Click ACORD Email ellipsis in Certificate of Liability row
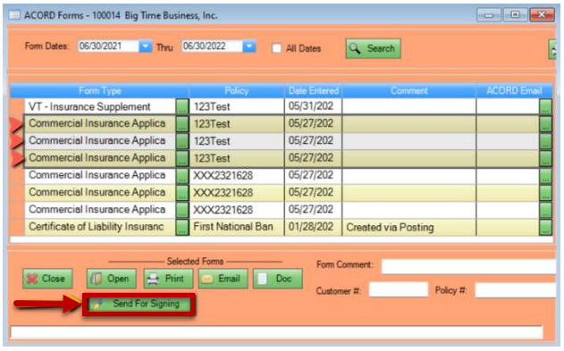The image size is (564, 351). (x=545, y=228)
